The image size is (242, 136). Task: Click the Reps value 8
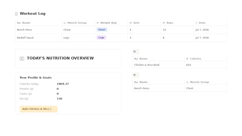click(163, 37)
